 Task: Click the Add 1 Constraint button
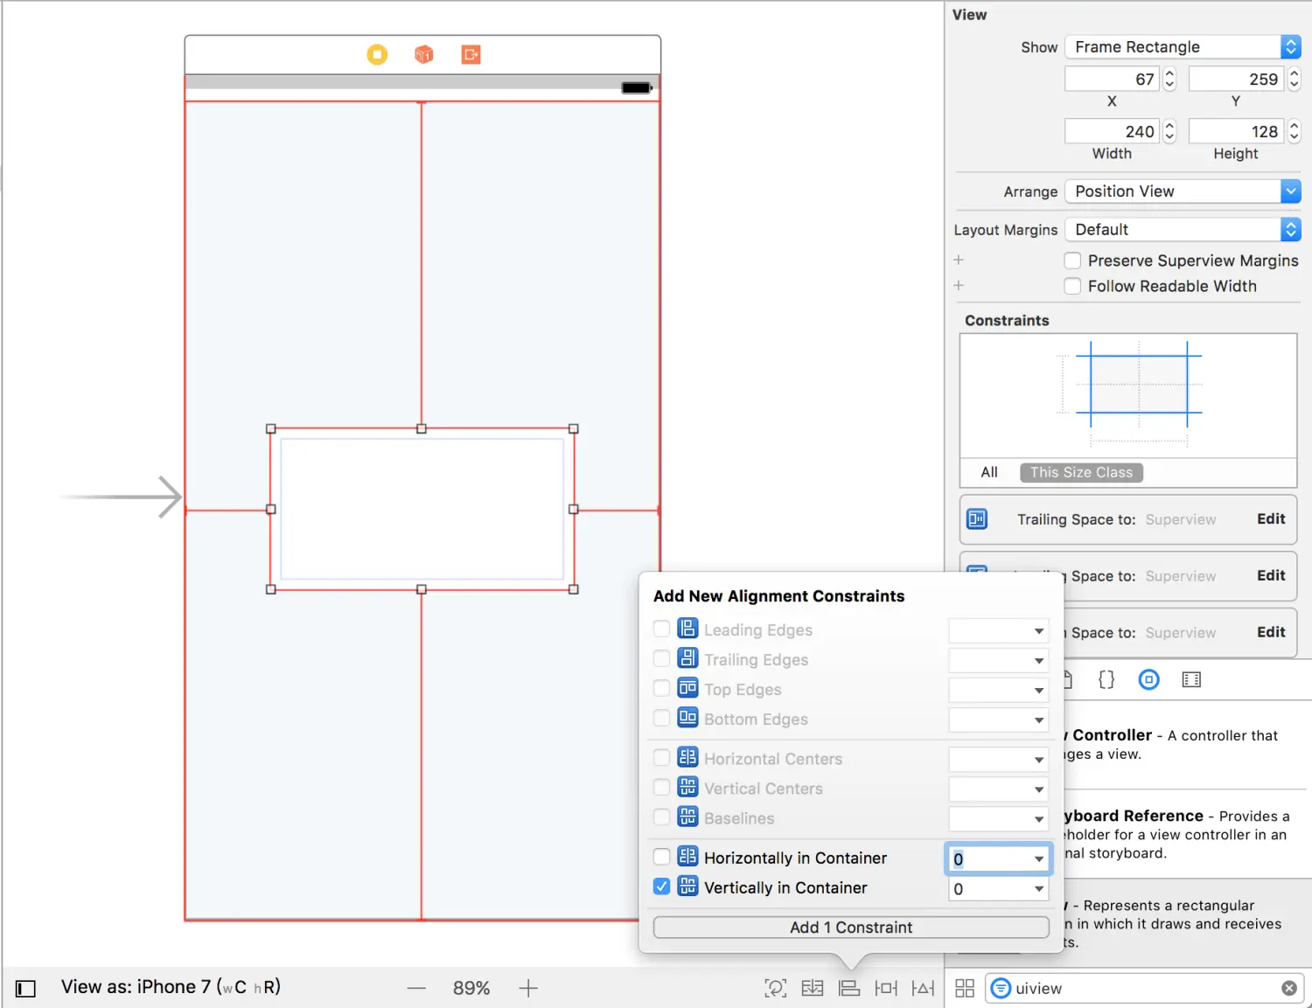pos(851,928)
